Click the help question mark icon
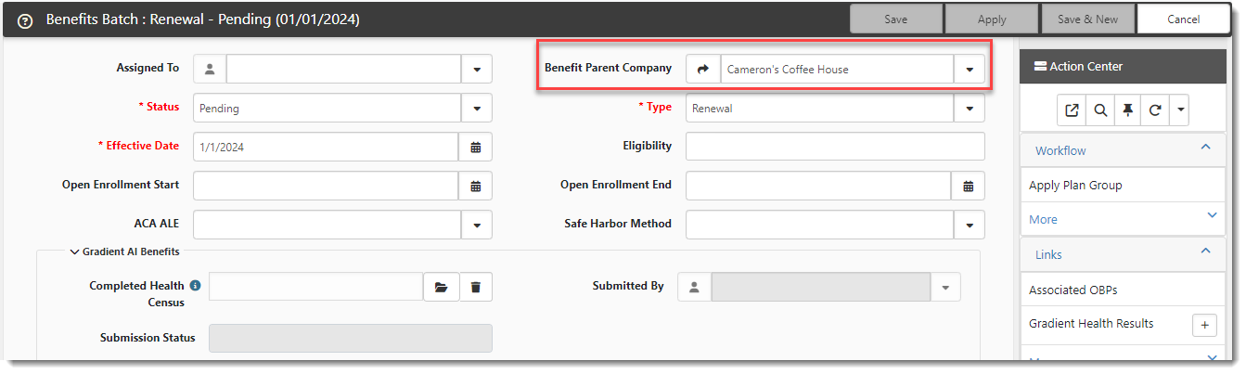 (x=25, y=19)
